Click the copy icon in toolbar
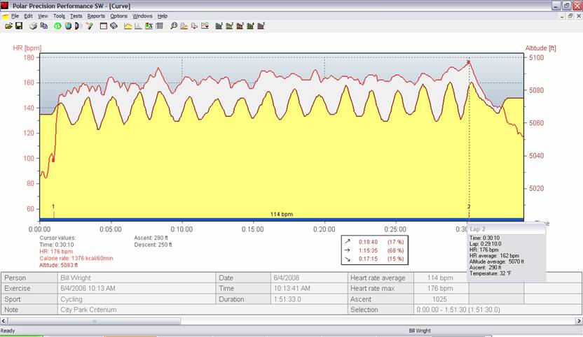Viewport: 583px width, 337px height. pyautogui.click(x=44, y=26)
